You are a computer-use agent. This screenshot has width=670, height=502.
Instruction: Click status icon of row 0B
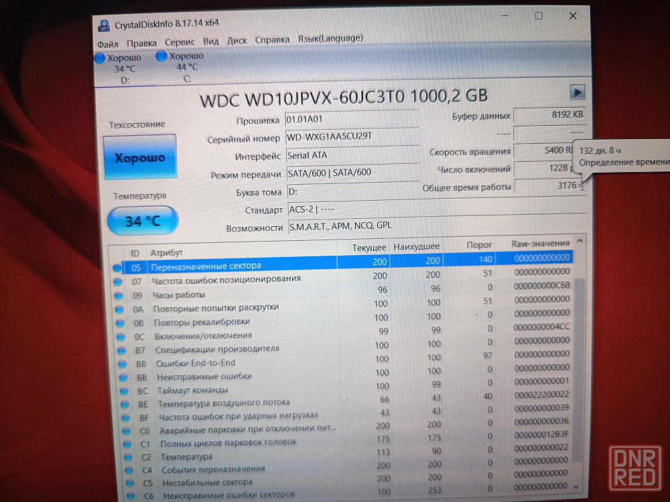click(121, 323)
